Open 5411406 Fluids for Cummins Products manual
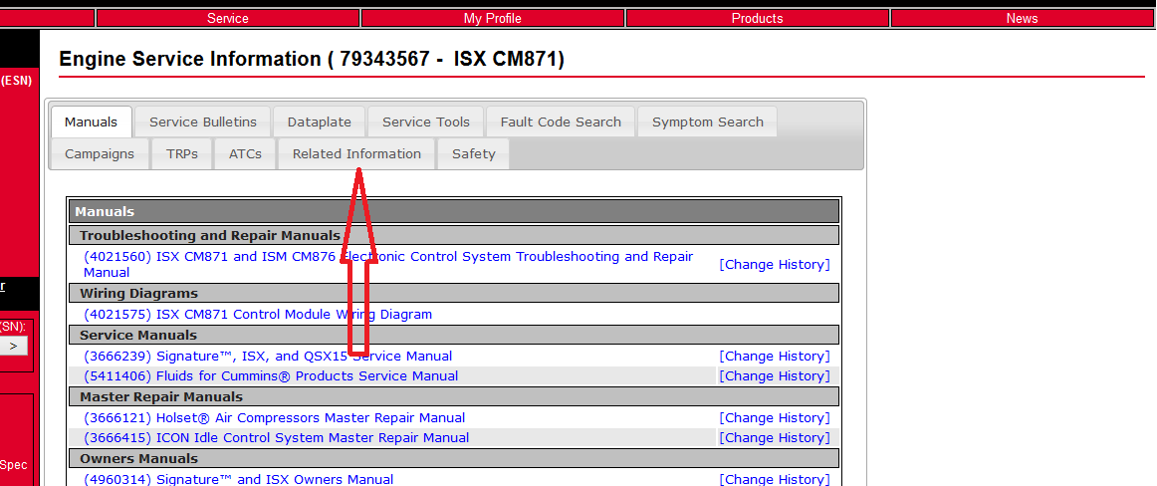1157x486 pixels. point(271,376)
